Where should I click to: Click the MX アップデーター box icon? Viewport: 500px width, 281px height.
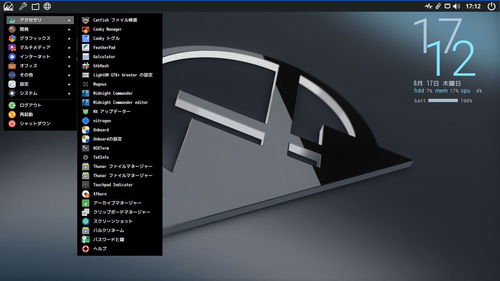point(86,112)
